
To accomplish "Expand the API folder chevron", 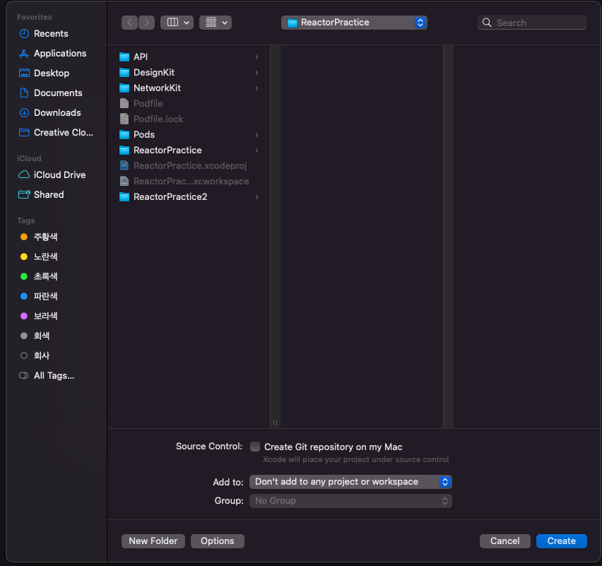I will 256,57.
